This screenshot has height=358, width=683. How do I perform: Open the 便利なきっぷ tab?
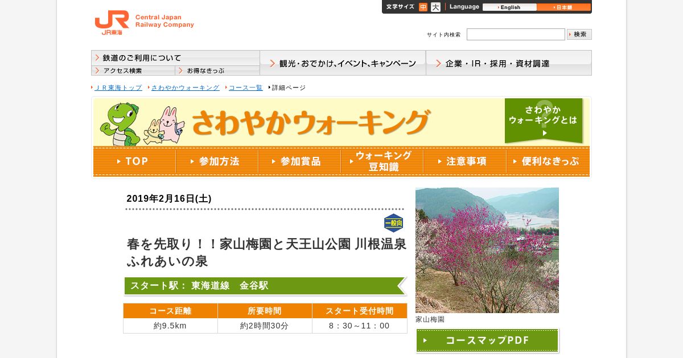coord(548,161)
